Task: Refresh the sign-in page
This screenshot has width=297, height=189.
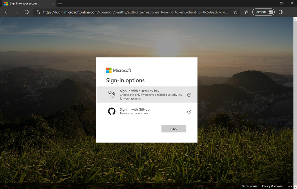Action: tap(27, 12)
